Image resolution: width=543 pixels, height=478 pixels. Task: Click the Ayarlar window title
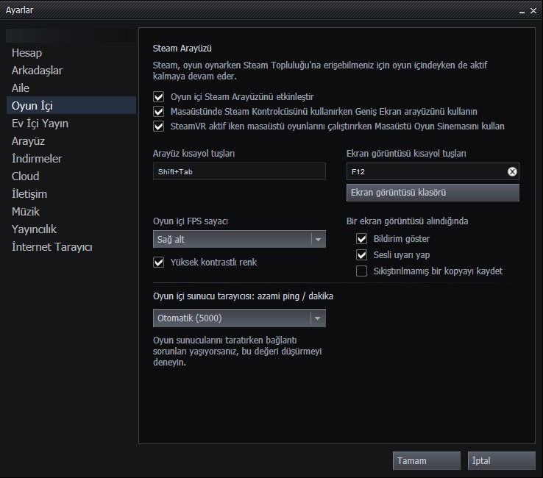tap(19, 10)
